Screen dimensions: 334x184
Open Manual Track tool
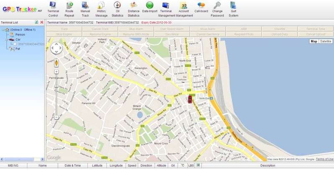click(x=85, y=9)
